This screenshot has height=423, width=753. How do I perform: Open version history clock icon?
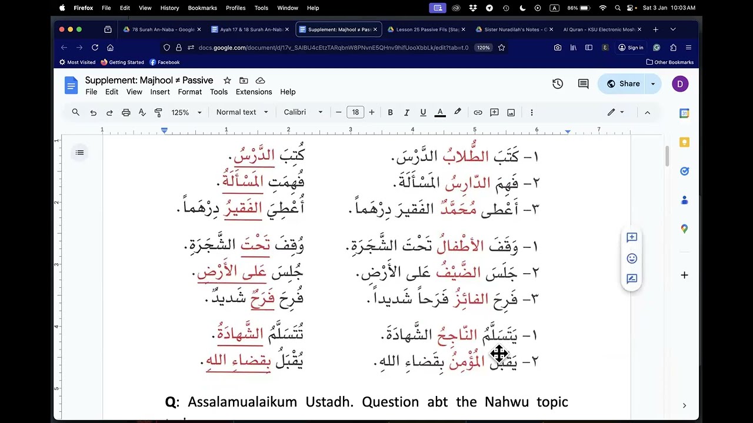(558, 84)
